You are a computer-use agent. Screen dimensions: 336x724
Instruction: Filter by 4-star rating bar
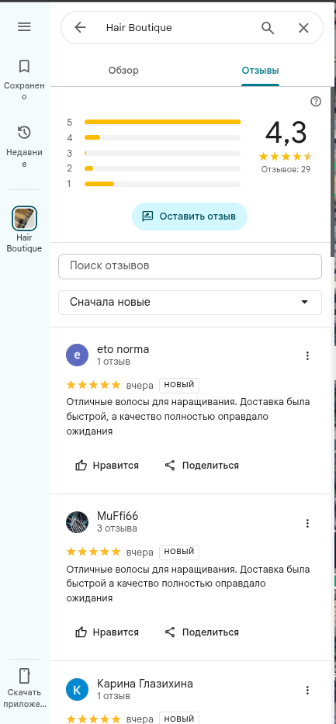[162, 137]
